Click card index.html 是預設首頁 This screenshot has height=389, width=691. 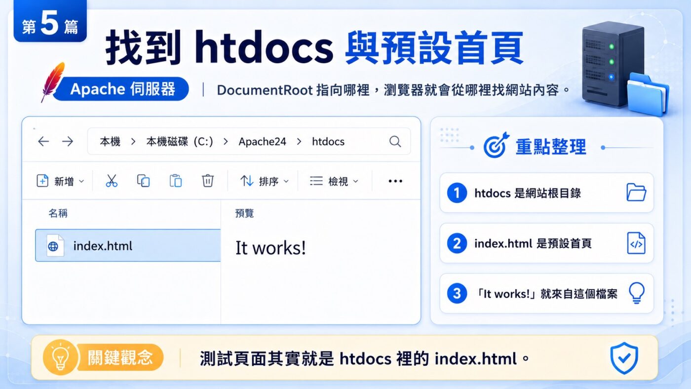coord(546,243)
